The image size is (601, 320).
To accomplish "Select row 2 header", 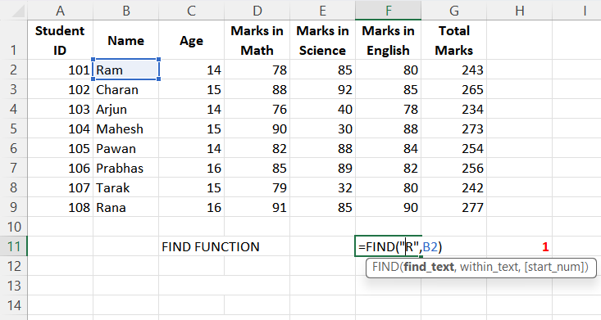I will 13,70.
